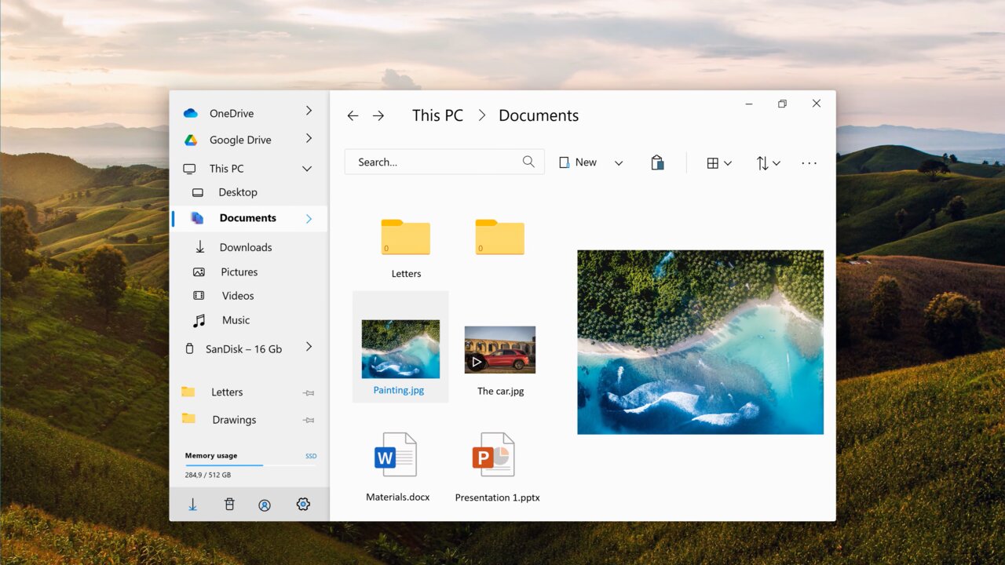Click Documents in the breadcrumb
Viewport: 1005px width, 565px height.
[x=539, y=115]
